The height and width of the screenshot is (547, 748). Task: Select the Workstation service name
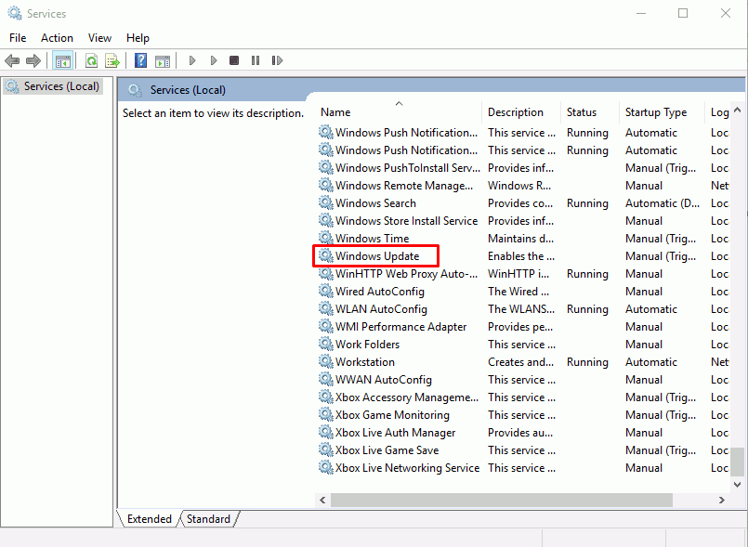click(365, 362)
